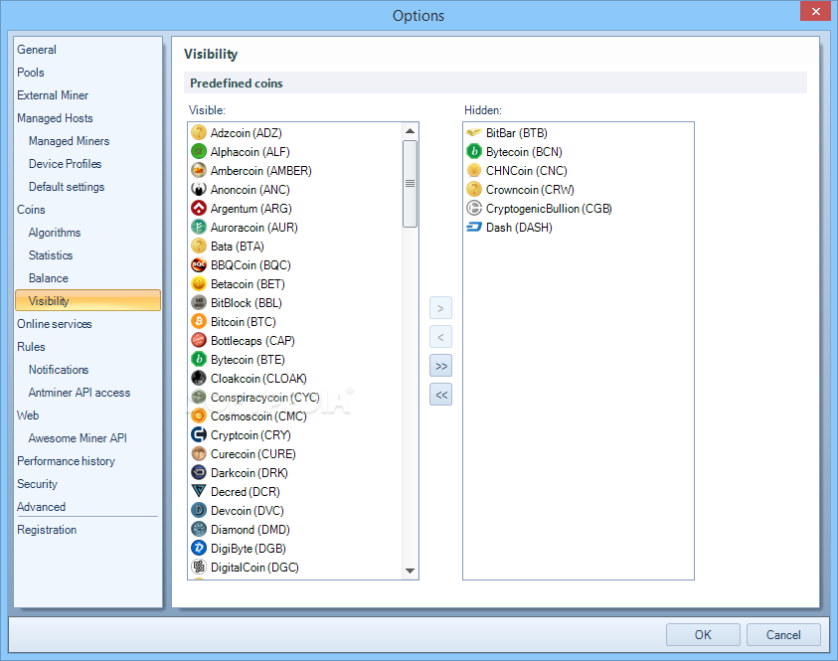Image resolution: width=838 pixels, height=661 pixels.
Task: Click the Argentum (ARG) red icon
Action: 199,209
